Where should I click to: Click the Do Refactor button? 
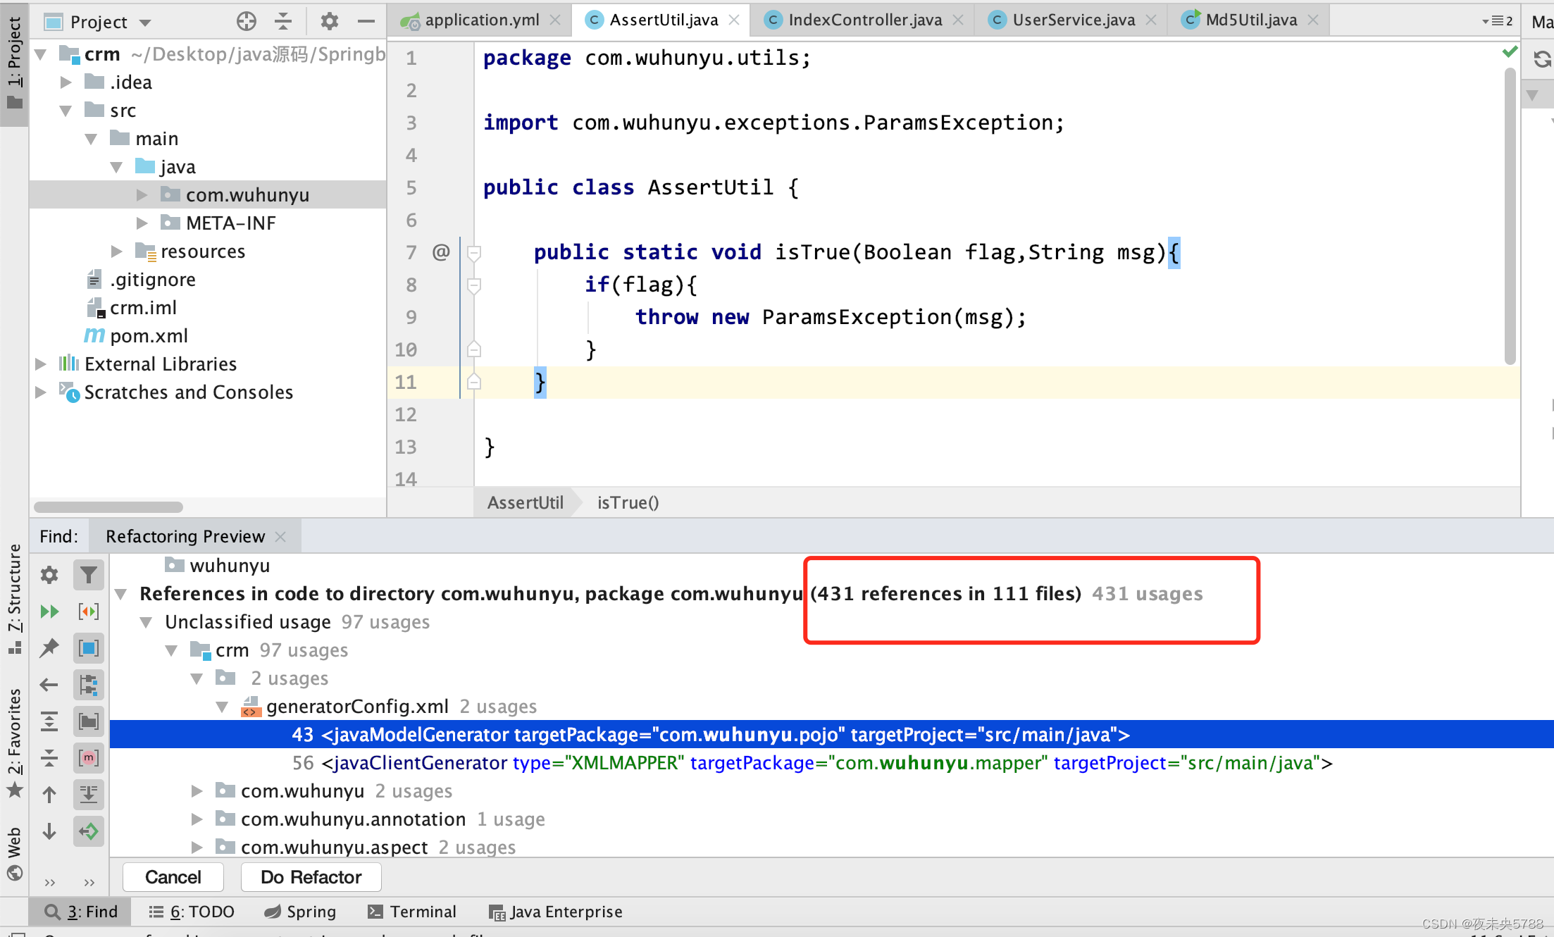pos(311,877)
